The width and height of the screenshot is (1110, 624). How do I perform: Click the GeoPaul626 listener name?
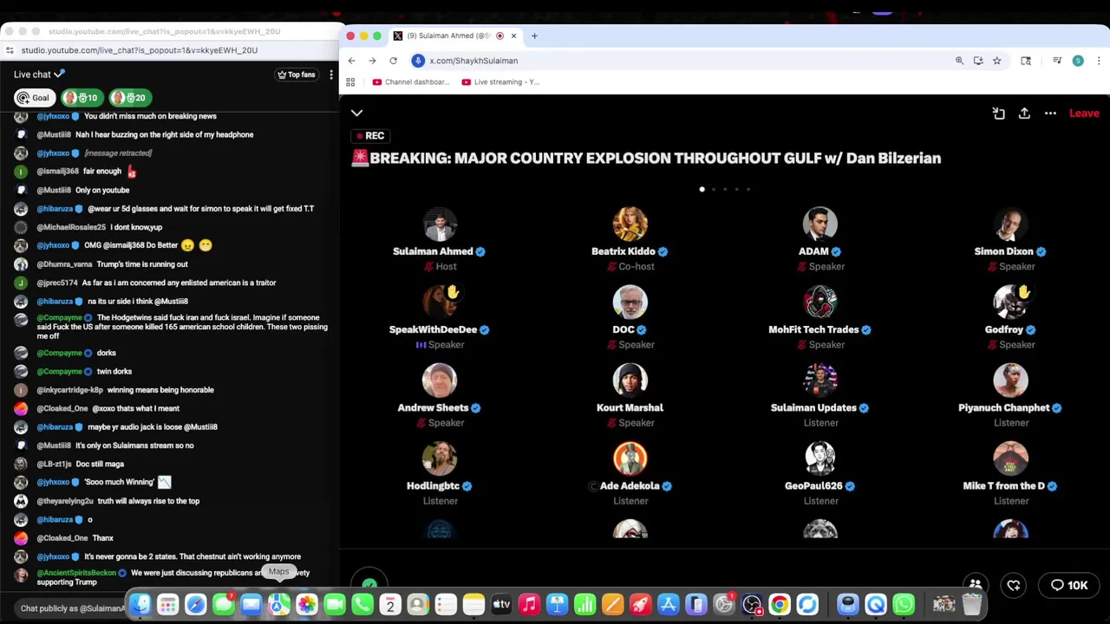pos(813,485)
